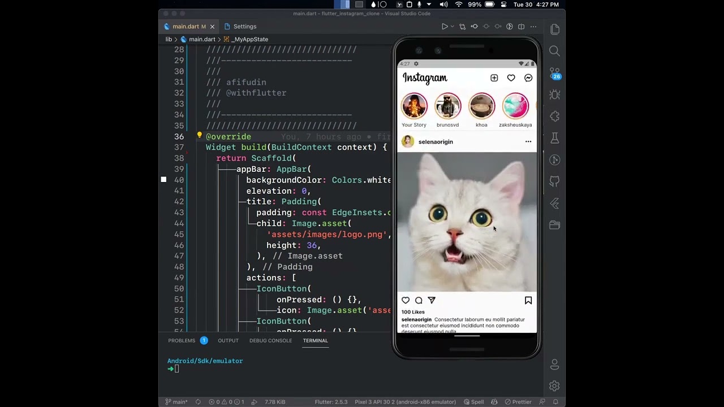Click the main* git branch in status bar
The image size is (724, 407).
pos(176,402)
